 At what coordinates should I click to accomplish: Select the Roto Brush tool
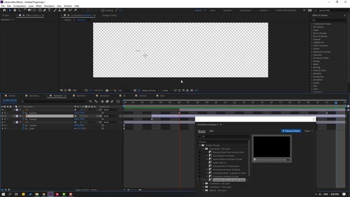click(71, 10)
